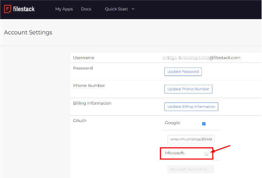
Task: Click the filestack wordmark text
Action: pos(24,9)
